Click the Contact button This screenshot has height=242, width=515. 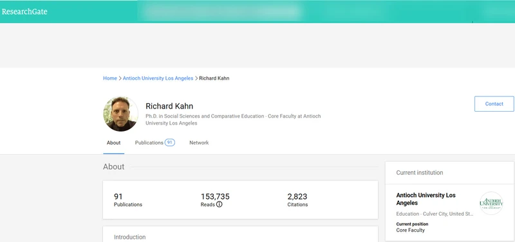(x=494, y=104)
